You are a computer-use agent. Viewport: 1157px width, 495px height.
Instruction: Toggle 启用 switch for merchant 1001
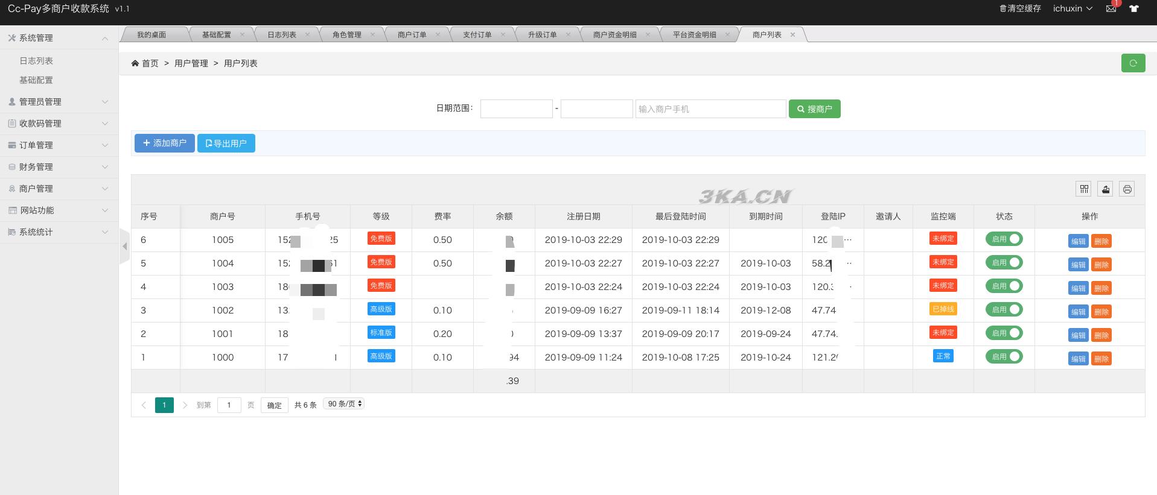[x=1004, y=333]
